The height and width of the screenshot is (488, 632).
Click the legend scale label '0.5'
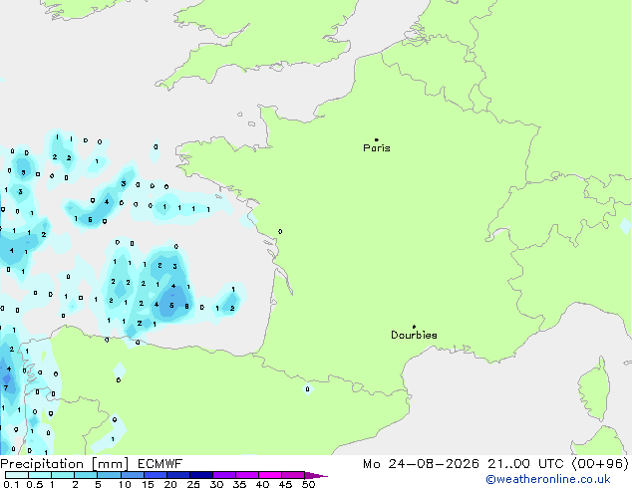(x=35, y=484)
